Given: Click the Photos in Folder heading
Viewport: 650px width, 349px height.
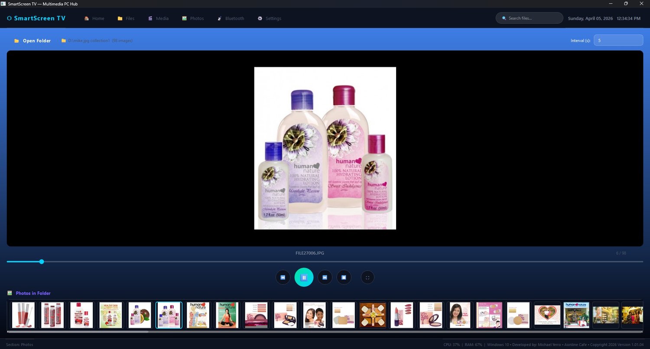Looking at the screenshot, I should point(33,293).
